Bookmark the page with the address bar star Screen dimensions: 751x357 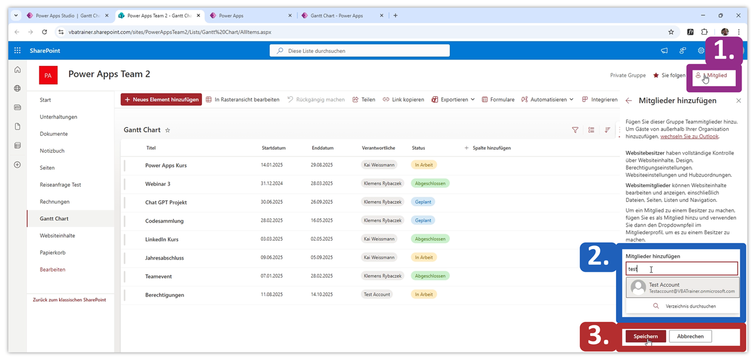coord(671,32)
